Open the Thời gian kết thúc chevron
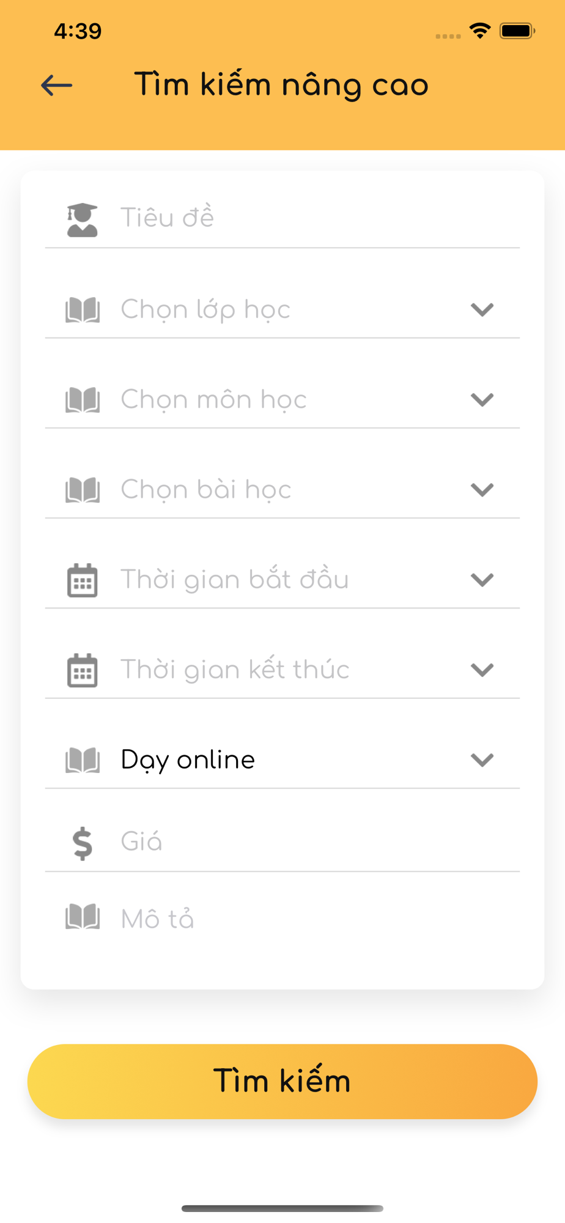565x1223 pixels. point(482,670)
